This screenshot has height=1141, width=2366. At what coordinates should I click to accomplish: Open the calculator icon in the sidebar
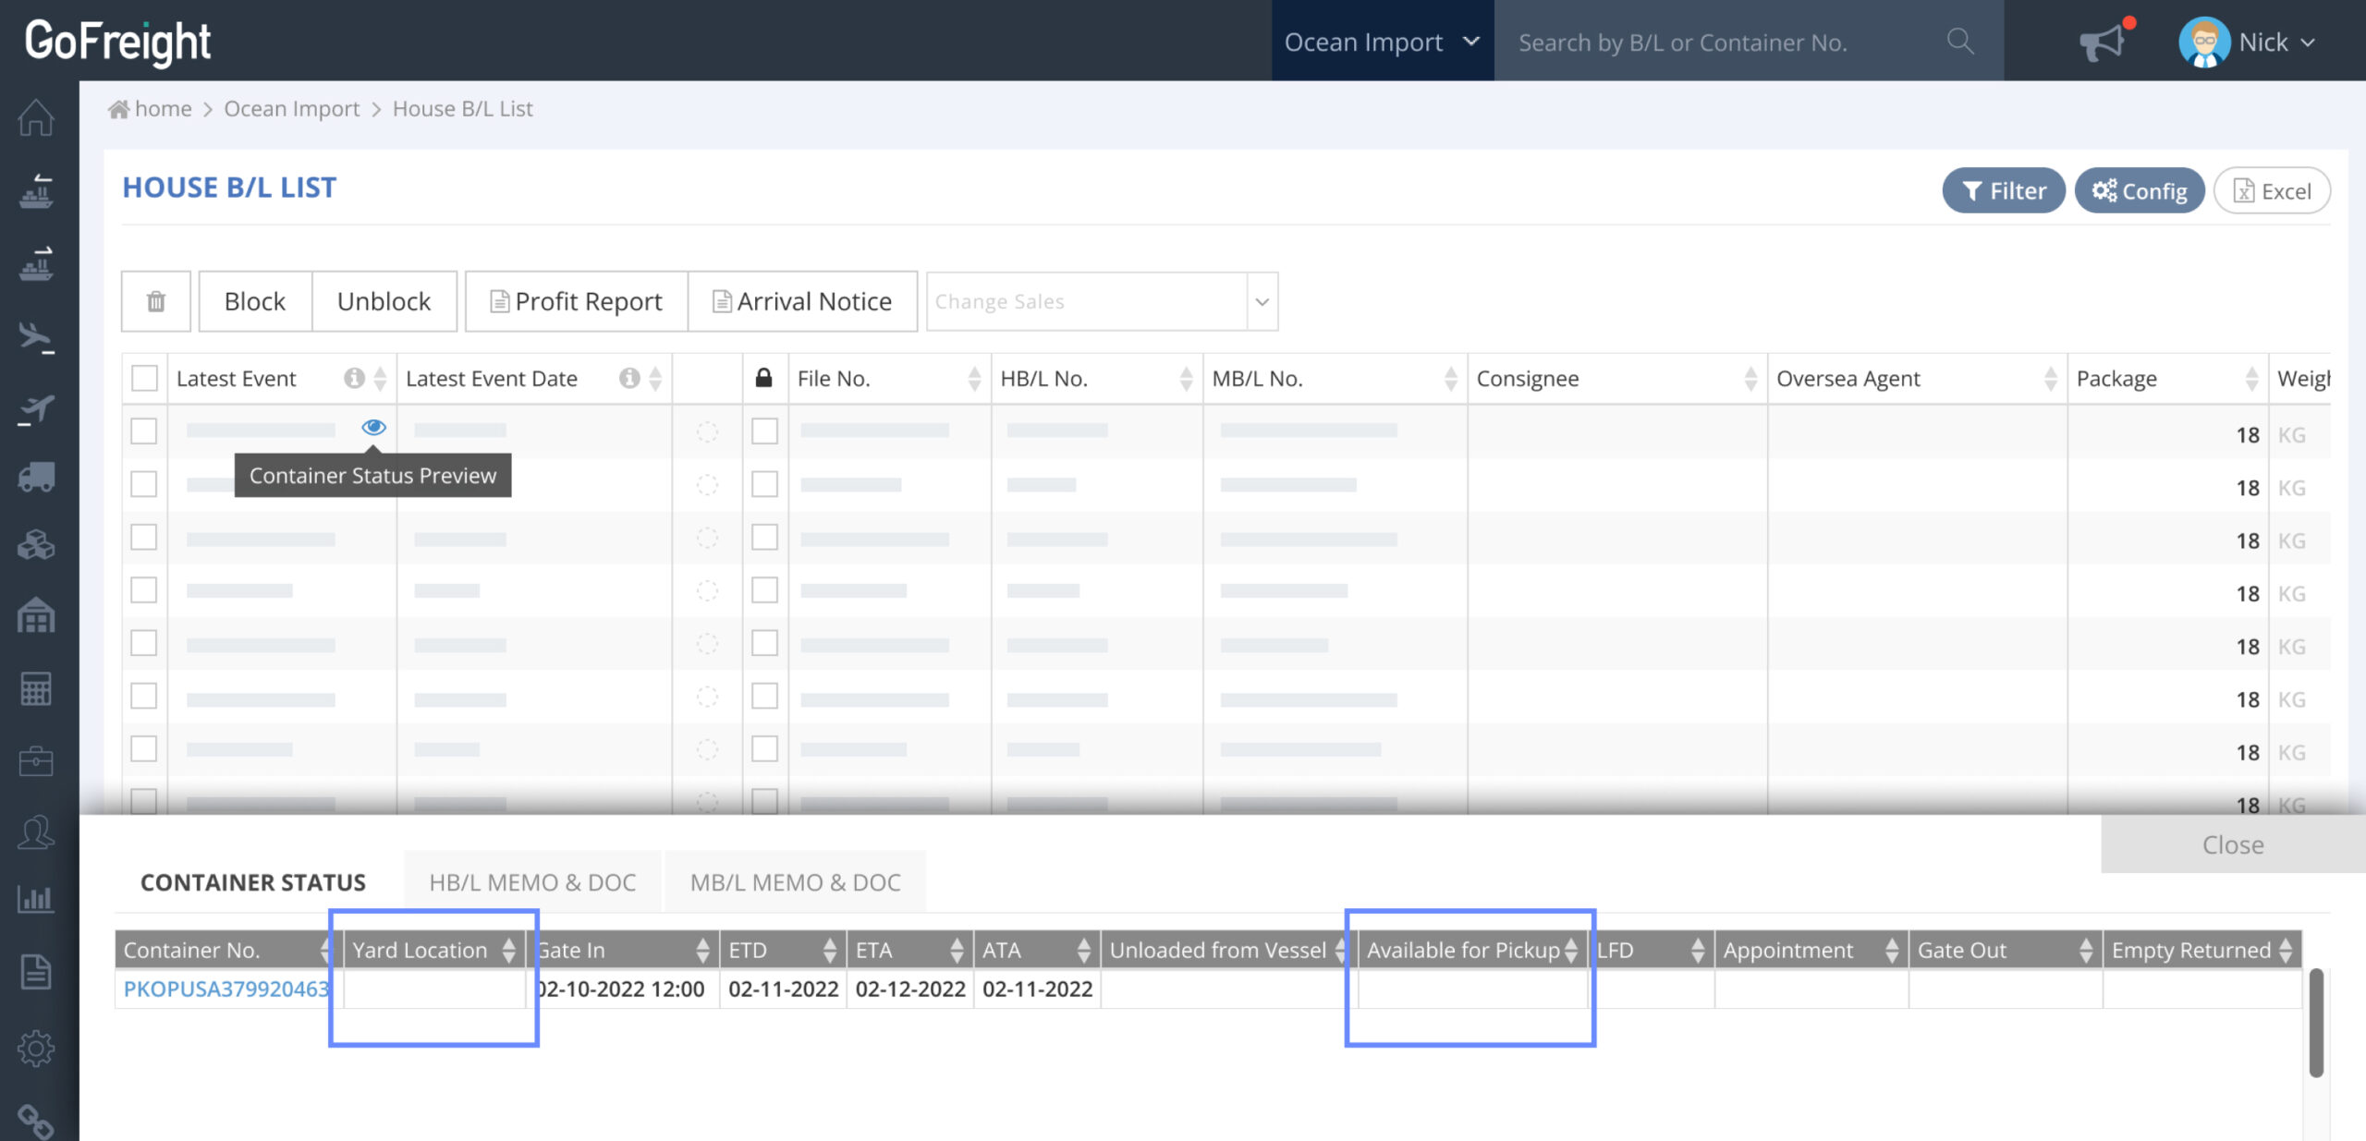pos(36,688)
